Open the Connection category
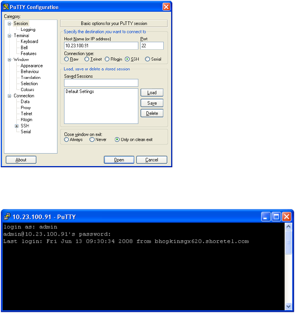 coord(24,96)
